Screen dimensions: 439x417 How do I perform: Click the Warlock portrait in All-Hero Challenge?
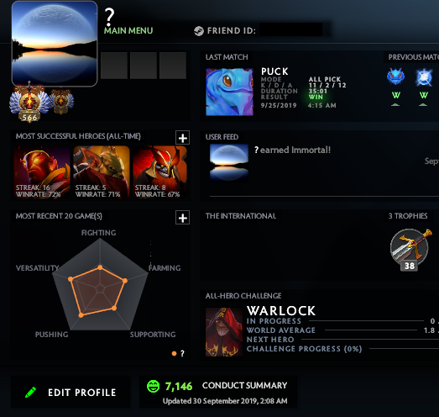pyautogui.click(x=224, y=332)
